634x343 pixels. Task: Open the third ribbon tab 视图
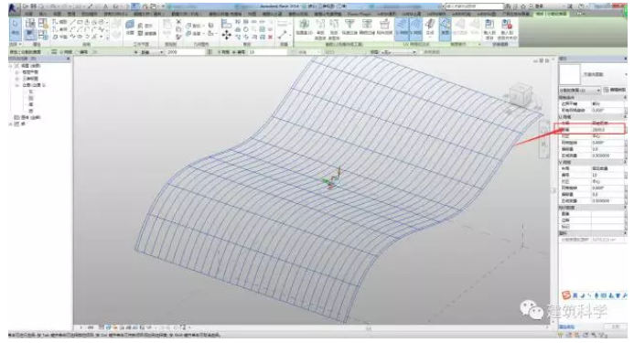click(x=57, y=14)
